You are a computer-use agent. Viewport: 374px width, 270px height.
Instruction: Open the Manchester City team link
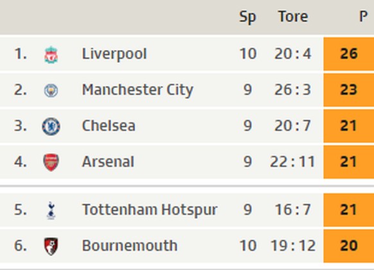point(138,90)
